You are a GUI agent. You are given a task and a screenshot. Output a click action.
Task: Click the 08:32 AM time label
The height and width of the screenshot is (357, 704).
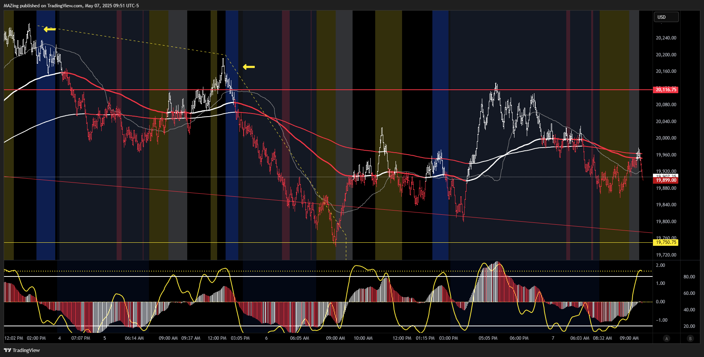pos(602,338)
